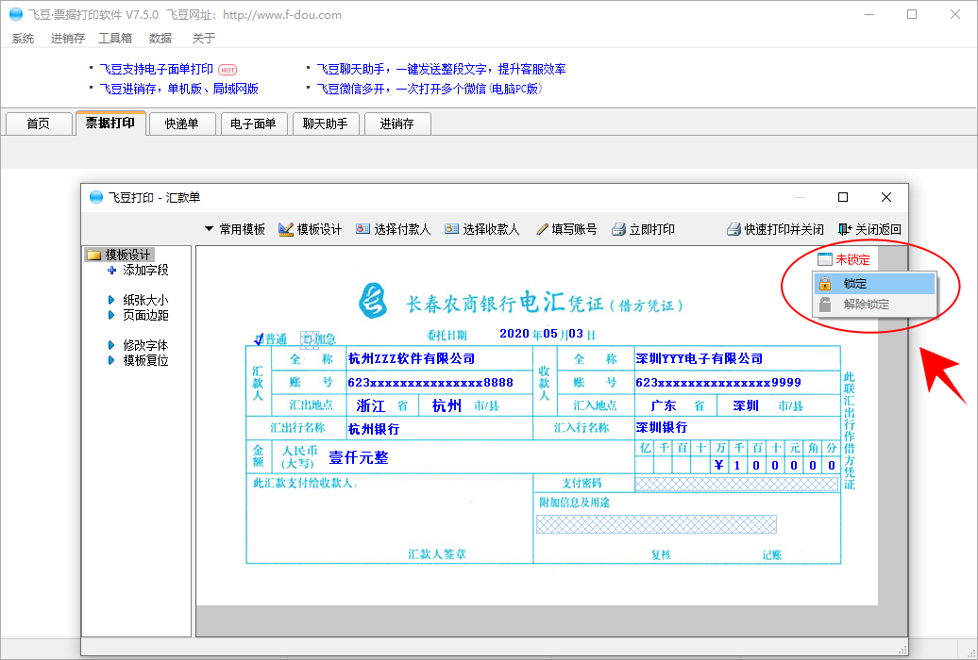Click the 杭州 city field
This screenshot has width=978, height=660.
pos(447,405)
